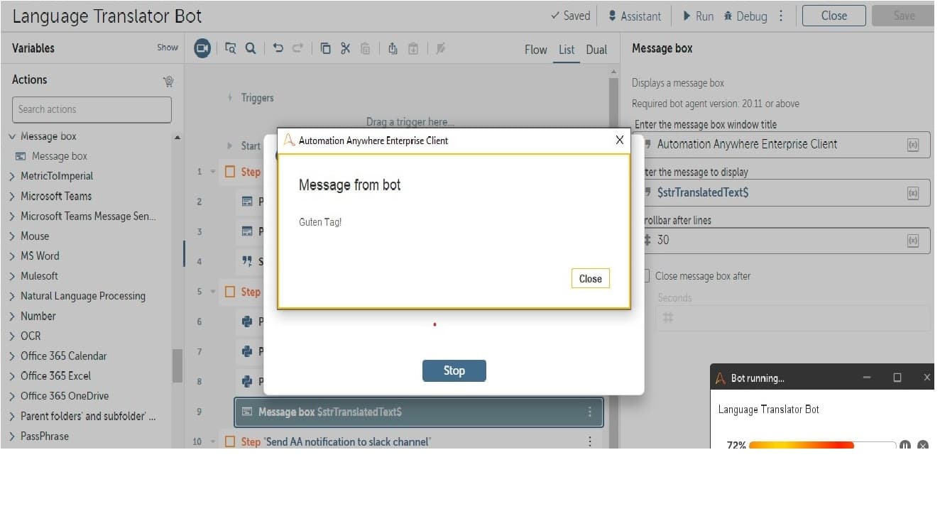The image size is (940, 511).
Task: Collapse the Message box action group
Action: point(12,136)
